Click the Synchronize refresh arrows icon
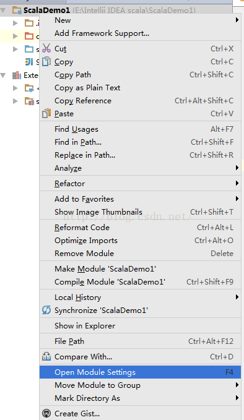Screen dimensions: 244x420 point(46,310)
